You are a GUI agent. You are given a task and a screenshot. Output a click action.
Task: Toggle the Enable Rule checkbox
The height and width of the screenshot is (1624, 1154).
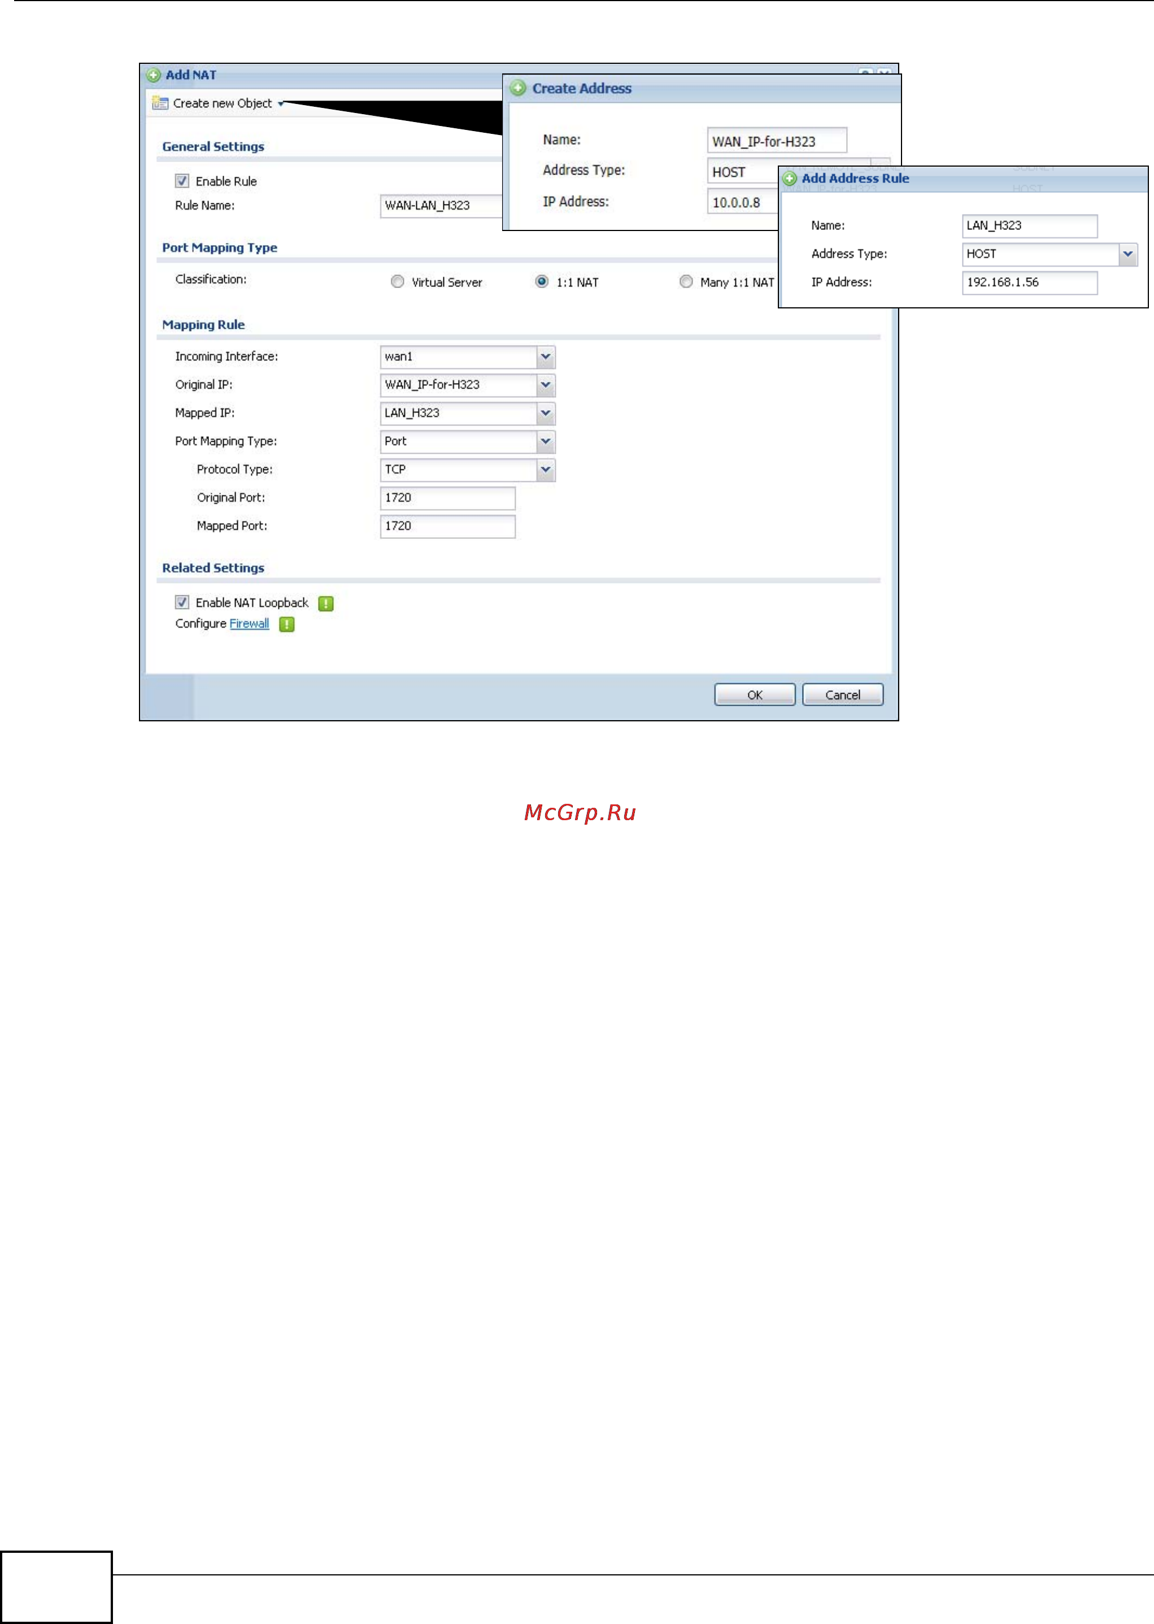[182, 181]
